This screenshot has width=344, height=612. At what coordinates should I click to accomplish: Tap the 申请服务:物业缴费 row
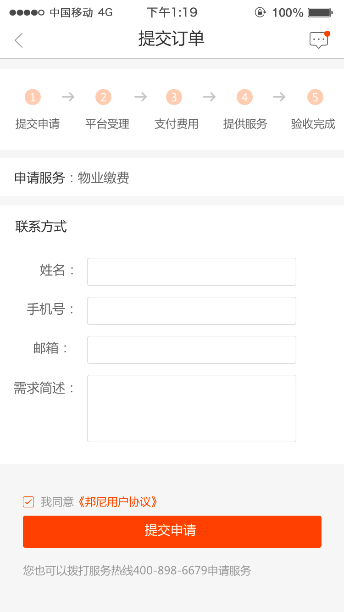172,178
